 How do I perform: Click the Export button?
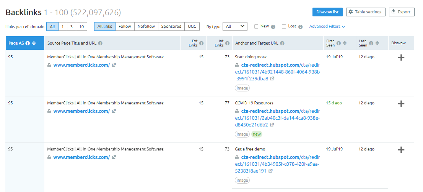[x=402, y=12]
